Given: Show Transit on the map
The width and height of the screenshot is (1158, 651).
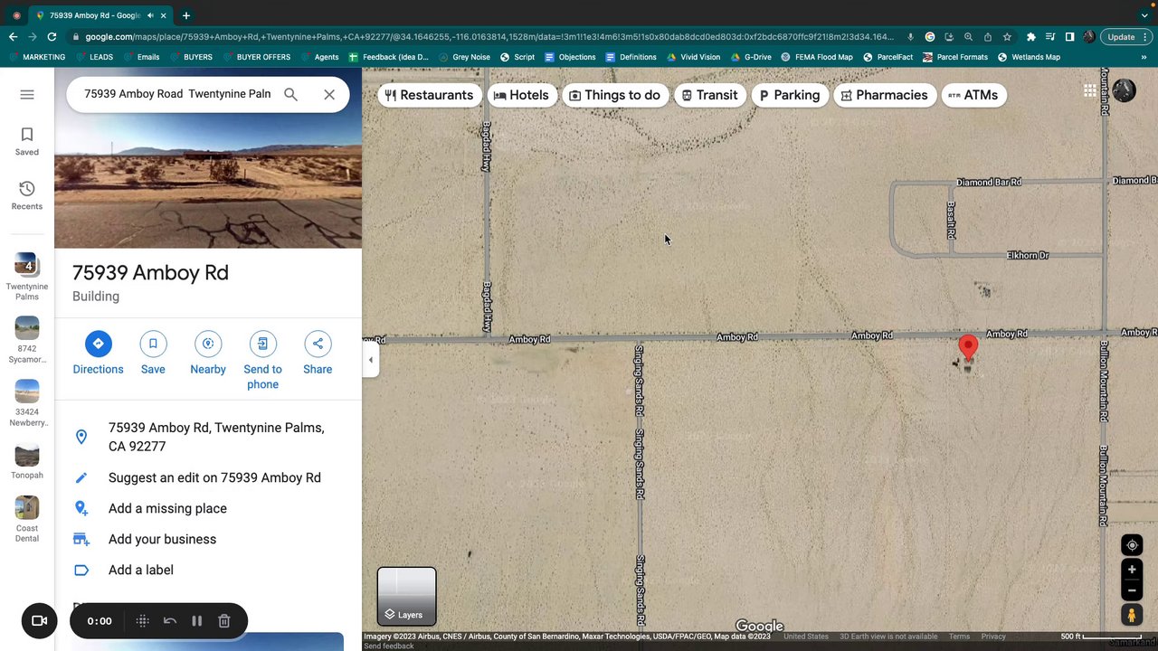Looking at the screenshot, I should 710,95.
